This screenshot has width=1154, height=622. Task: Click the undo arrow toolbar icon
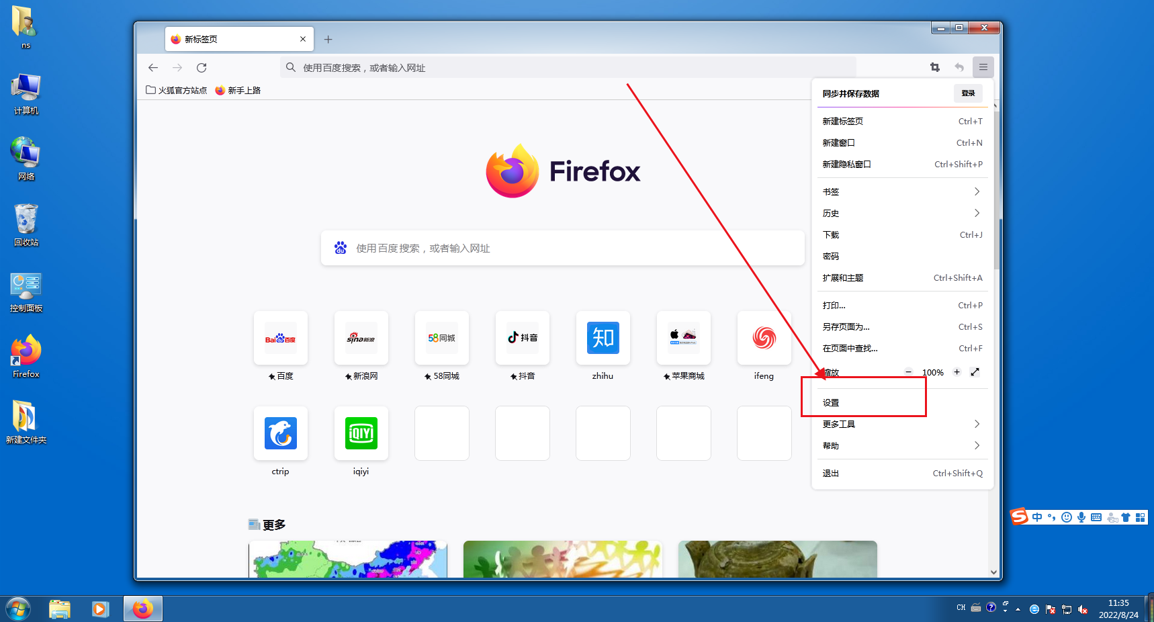(959, 67)
